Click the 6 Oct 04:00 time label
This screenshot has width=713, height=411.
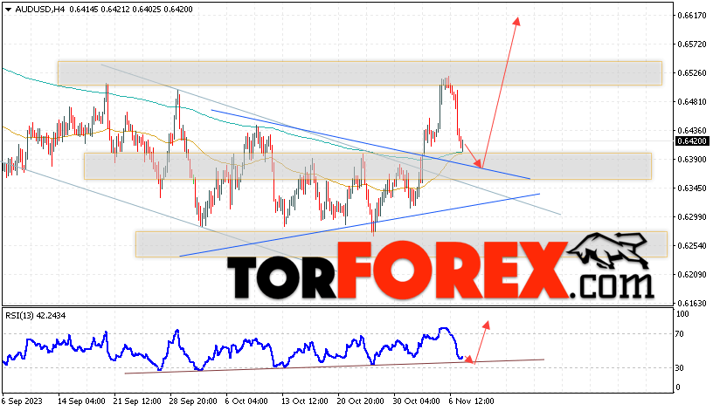click(x=246, y=401)
